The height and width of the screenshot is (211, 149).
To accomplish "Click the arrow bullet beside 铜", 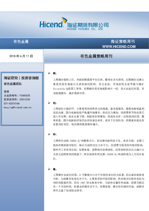I will pyautogui.click(x=49, y=73).
